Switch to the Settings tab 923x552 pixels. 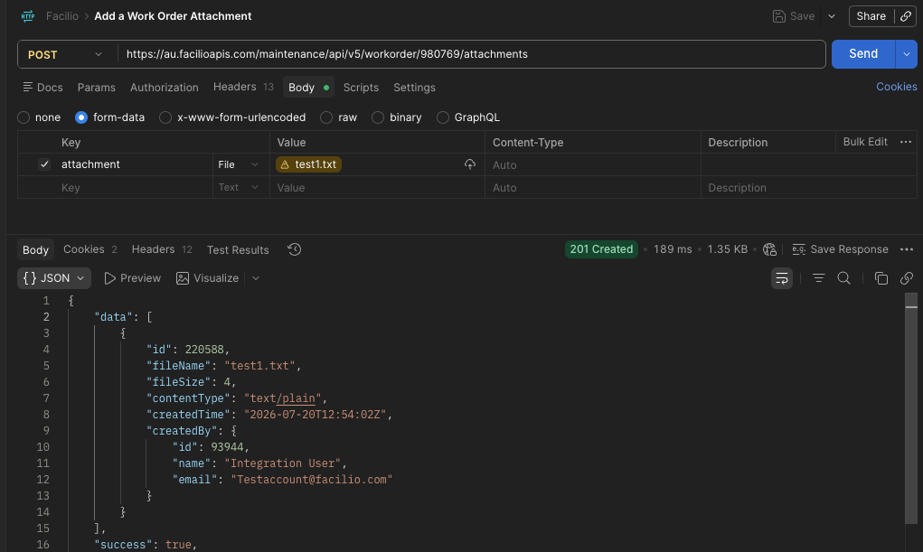pos(414,87)
